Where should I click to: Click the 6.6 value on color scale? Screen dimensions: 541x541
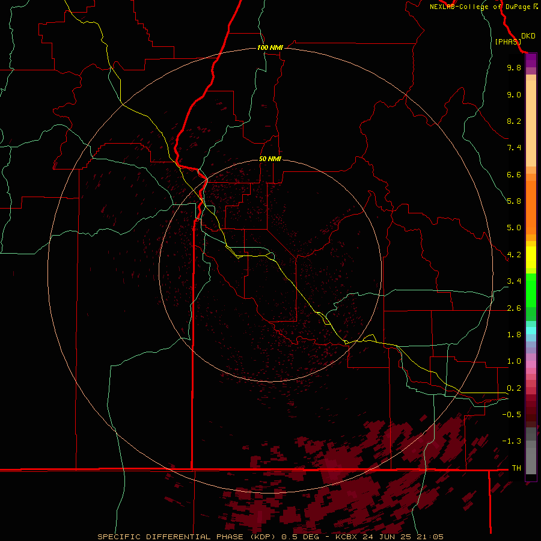click(514, 174)
